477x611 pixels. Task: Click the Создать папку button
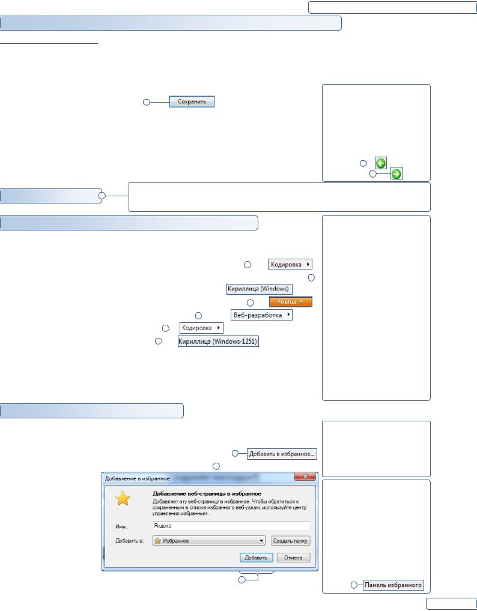(x=291, y=540)
